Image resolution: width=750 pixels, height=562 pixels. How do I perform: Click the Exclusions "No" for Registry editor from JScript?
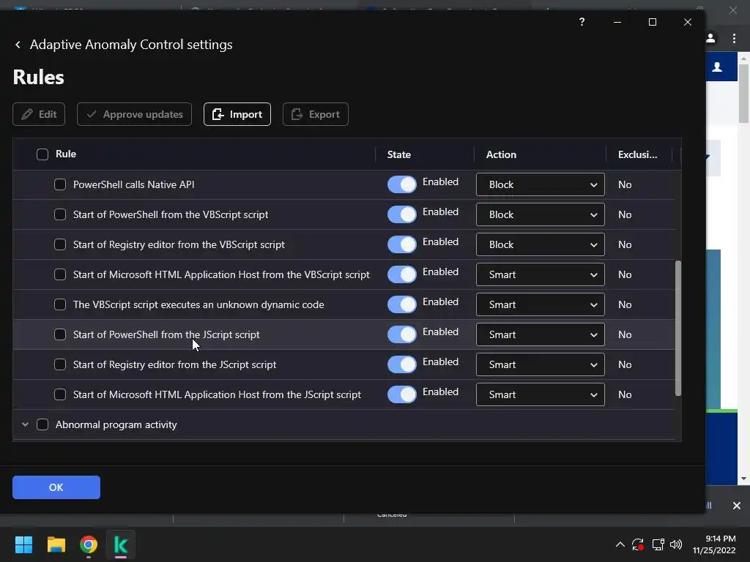coord(625,364)
